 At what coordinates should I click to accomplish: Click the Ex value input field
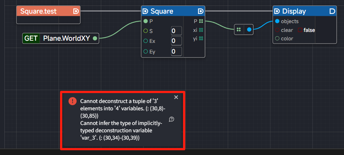[176, 41]
